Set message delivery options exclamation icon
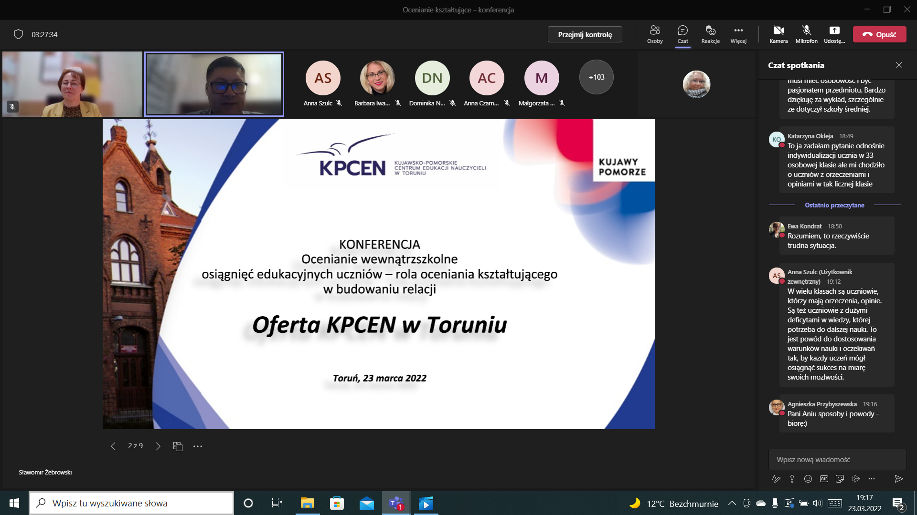Image resolution: width=917 pixels, height=515 pixels. click(792, 479)
